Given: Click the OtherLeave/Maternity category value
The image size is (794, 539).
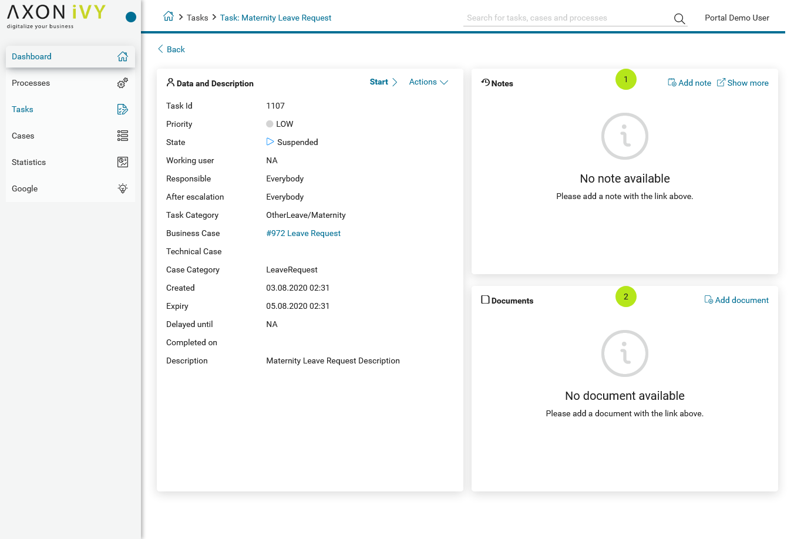Looking at the screenshot, I should 306,215.
